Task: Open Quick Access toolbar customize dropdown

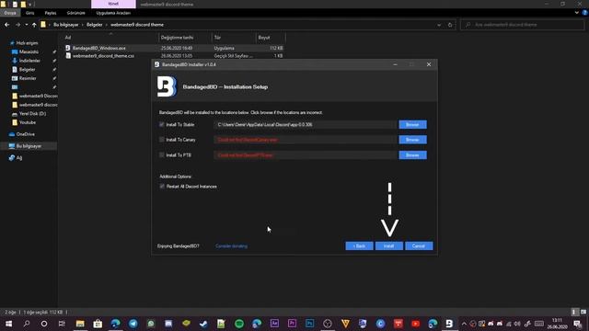Action: click(30, 4)
